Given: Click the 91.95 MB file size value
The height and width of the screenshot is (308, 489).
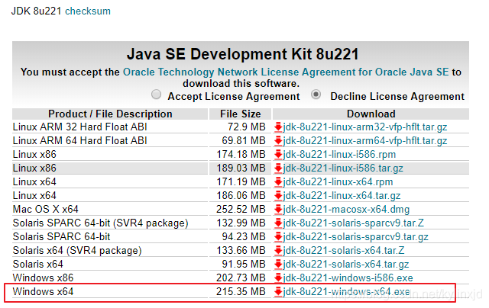Looking at the screenshot, I should tap(244, 264).
